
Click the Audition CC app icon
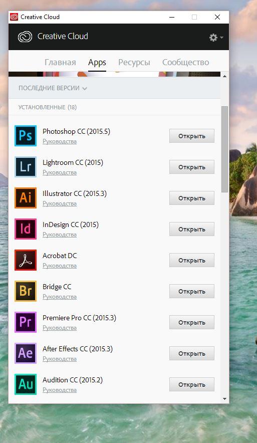pos(26,384)
